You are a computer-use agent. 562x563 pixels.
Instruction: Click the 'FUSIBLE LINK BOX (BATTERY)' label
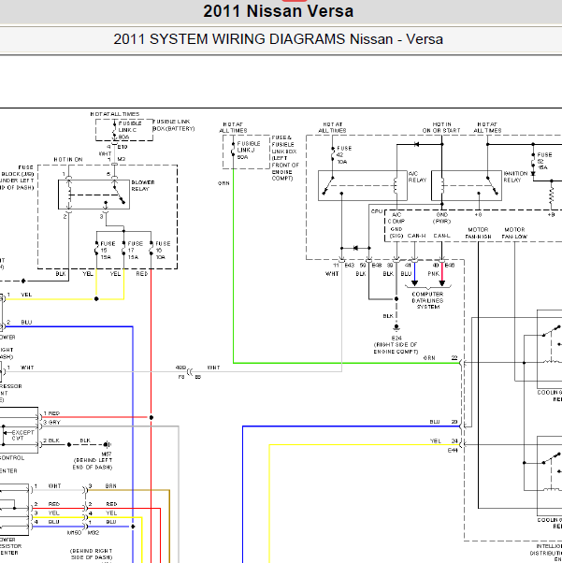[x=174, y=125]
